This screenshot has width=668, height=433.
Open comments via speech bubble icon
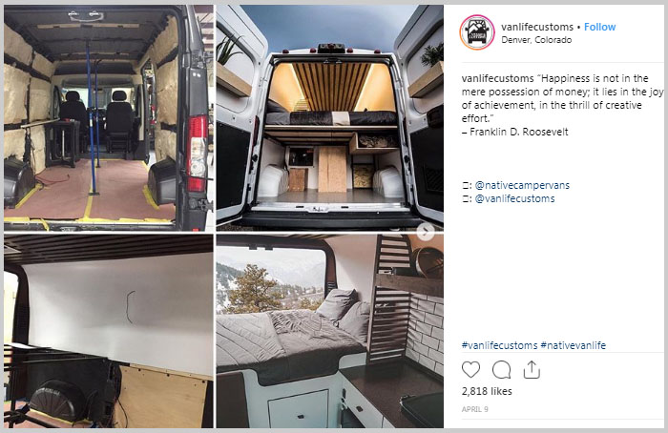click(x=501, y=369)
